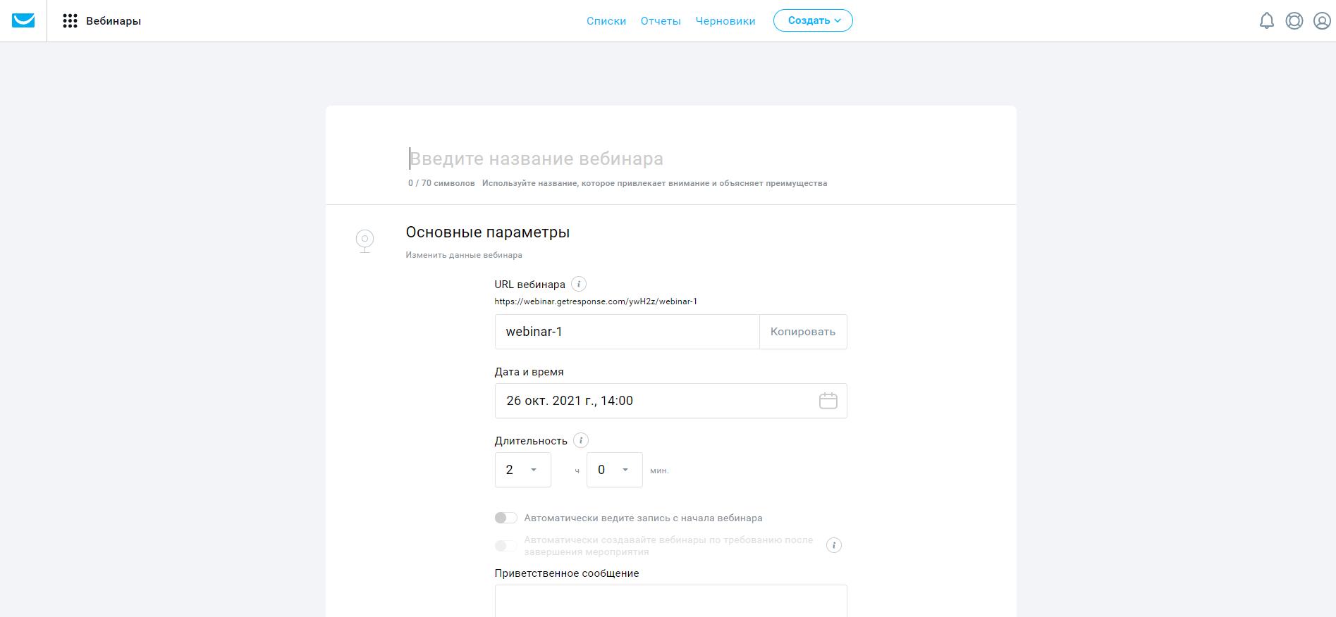The image size is (1336, 617).
Task: Open the minutes duration dropdown
Action: pos(615,470)
